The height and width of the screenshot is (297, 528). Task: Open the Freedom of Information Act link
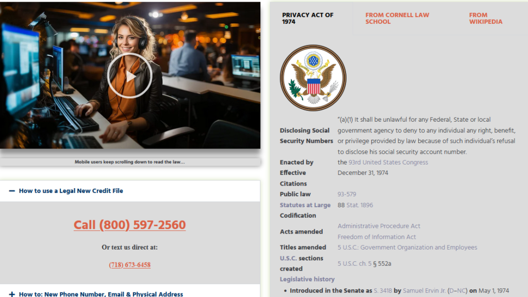pos(377,237)
